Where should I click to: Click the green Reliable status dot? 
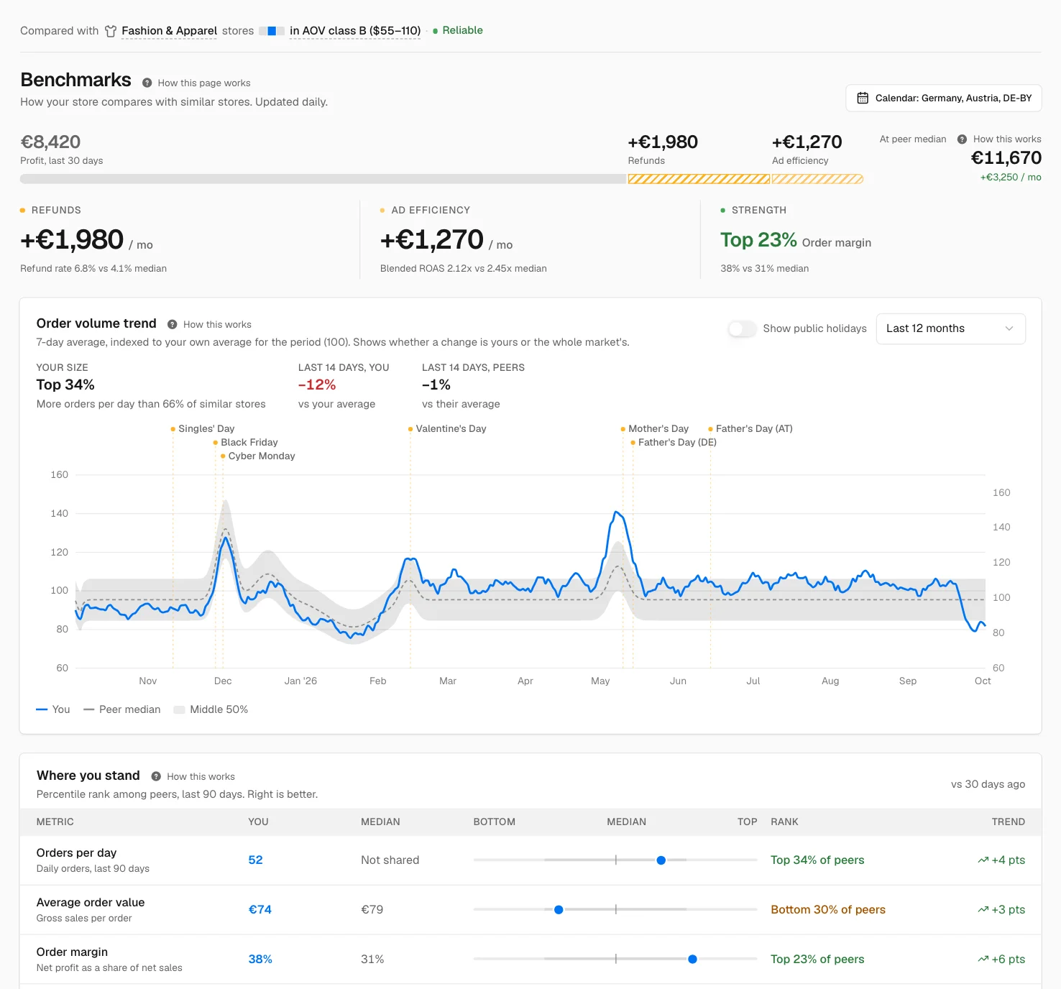coord(436,31)
